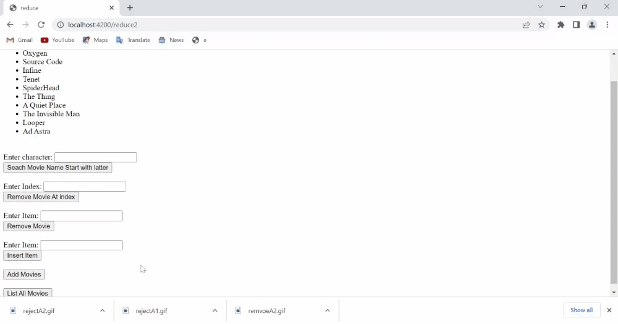
Task: Click the Looper list item
Action: coord(33,122)
